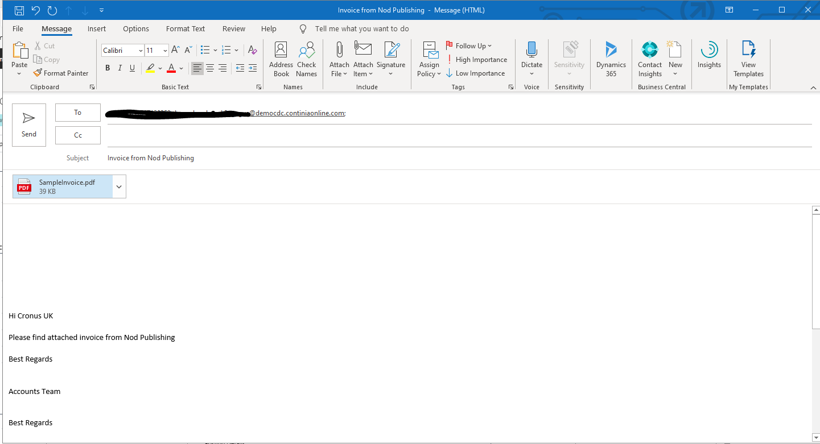The width and height of the screenshot is (820, 444).
Task: Open the Calibri font name dropdown
Action: (x=141, y=51)
